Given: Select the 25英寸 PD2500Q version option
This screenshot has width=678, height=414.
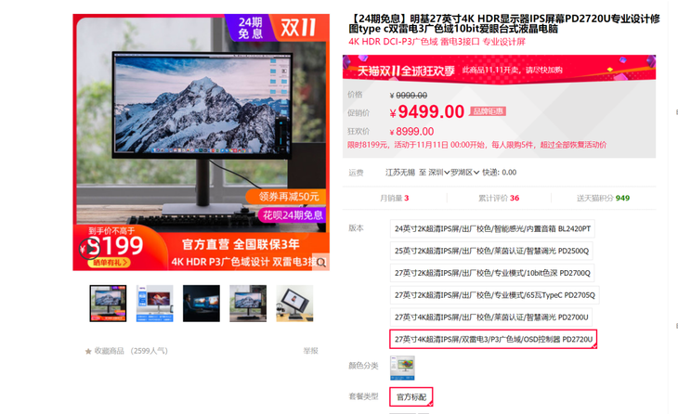Looking at the screenshot, I should [491, 251].
